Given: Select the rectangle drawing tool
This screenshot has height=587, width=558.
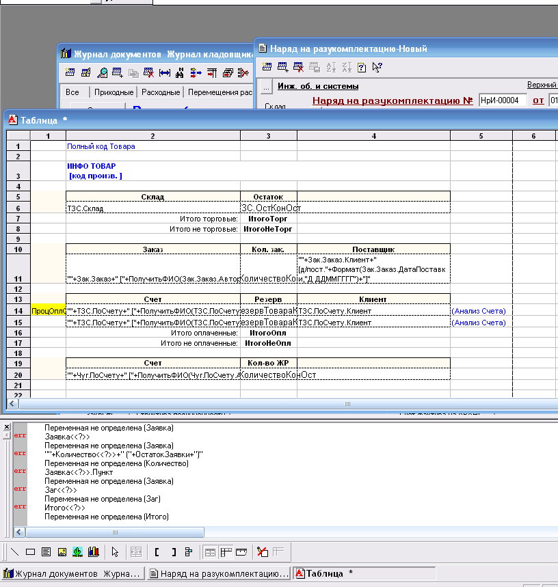Looking at the screenshot, I should click(x=30, y=551).
